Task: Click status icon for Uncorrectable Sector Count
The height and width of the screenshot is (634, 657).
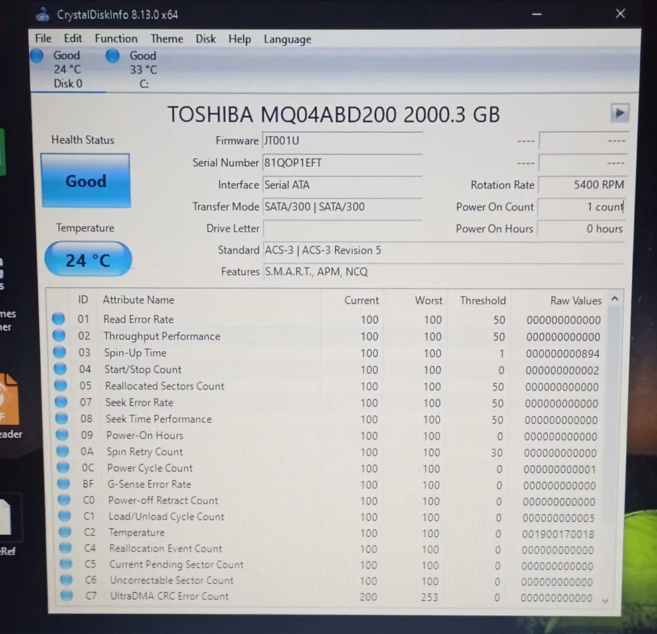Action: [x=66, y=580]
